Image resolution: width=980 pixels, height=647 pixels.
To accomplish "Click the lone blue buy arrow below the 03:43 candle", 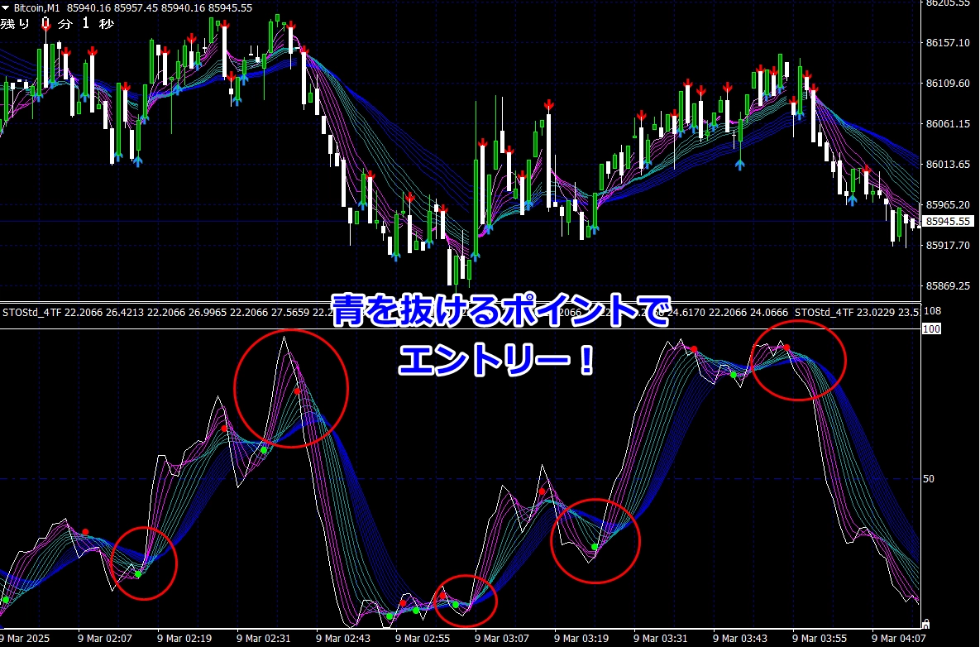I will coord(740,165).
